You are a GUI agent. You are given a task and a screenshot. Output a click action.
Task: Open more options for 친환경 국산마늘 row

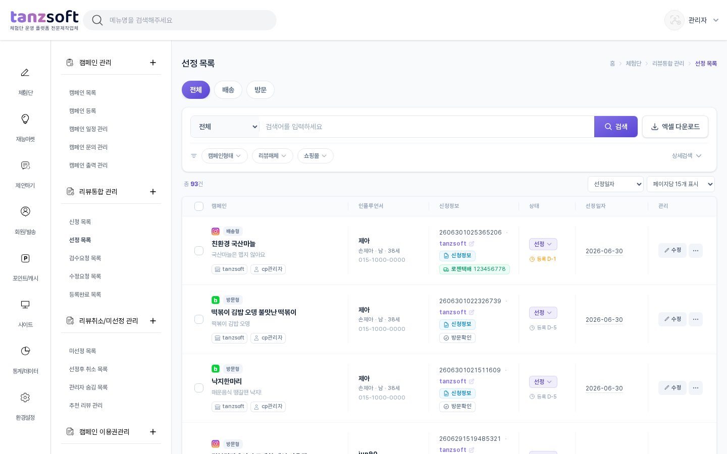tap(696, 251)
